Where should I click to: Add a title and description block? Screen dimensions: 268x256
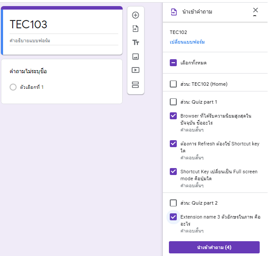tap(135, 43)
